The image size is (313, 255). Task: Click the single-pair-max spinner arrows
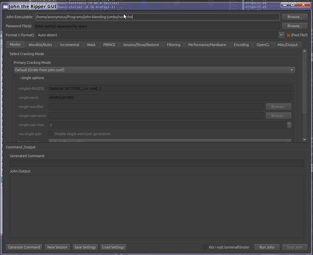point(289,125)
